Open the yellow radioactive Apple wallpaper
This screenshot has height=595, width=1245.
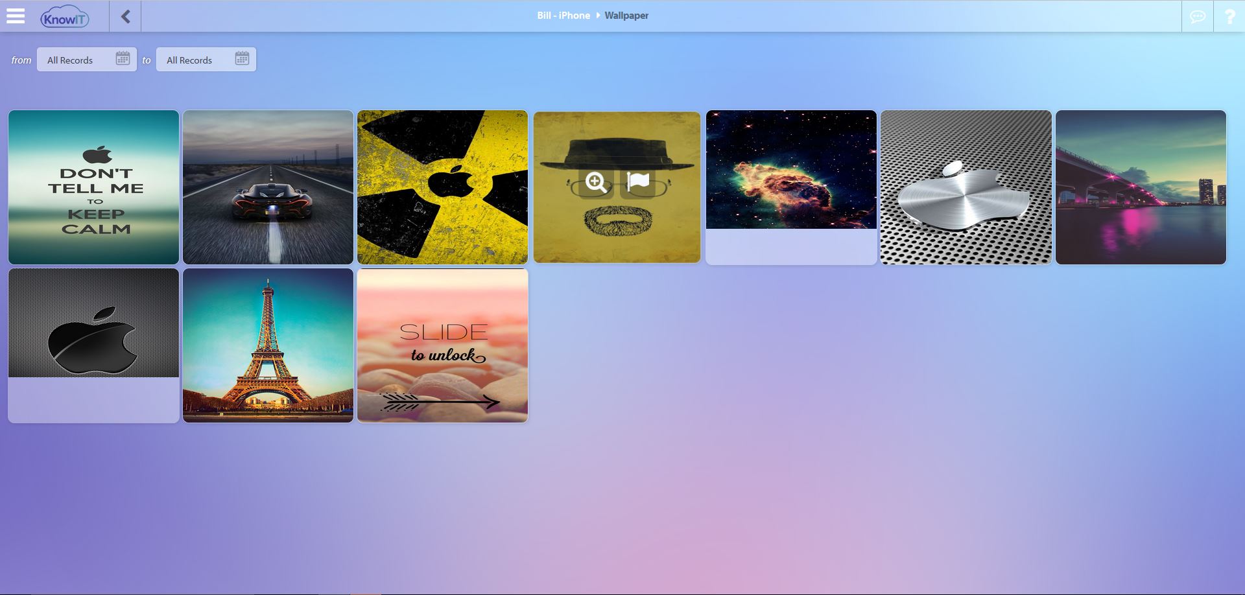(x=442, y=187)
